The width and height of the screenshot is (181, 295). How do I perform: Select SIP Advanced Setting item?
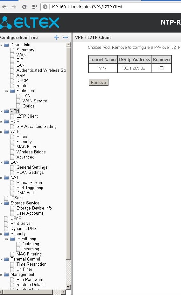pyautogui.click(x=36, y=126)
